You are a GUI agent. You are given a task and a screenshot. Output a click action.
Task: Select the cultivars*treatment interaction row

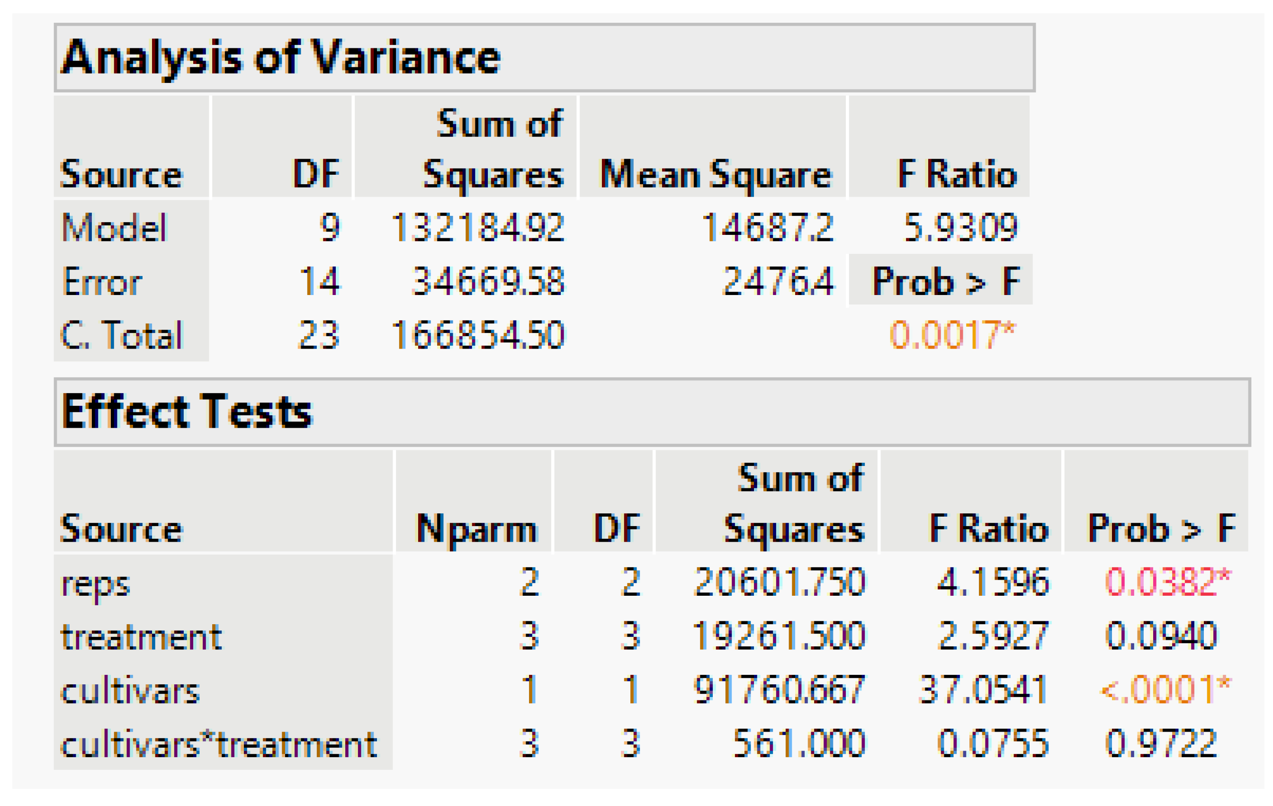219,745
